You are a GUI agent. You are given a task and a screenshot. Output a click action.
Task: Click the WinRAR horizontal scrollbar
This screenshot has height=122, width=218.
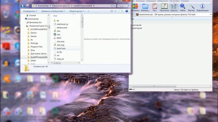pyautogui.click(x=154, y=86)
